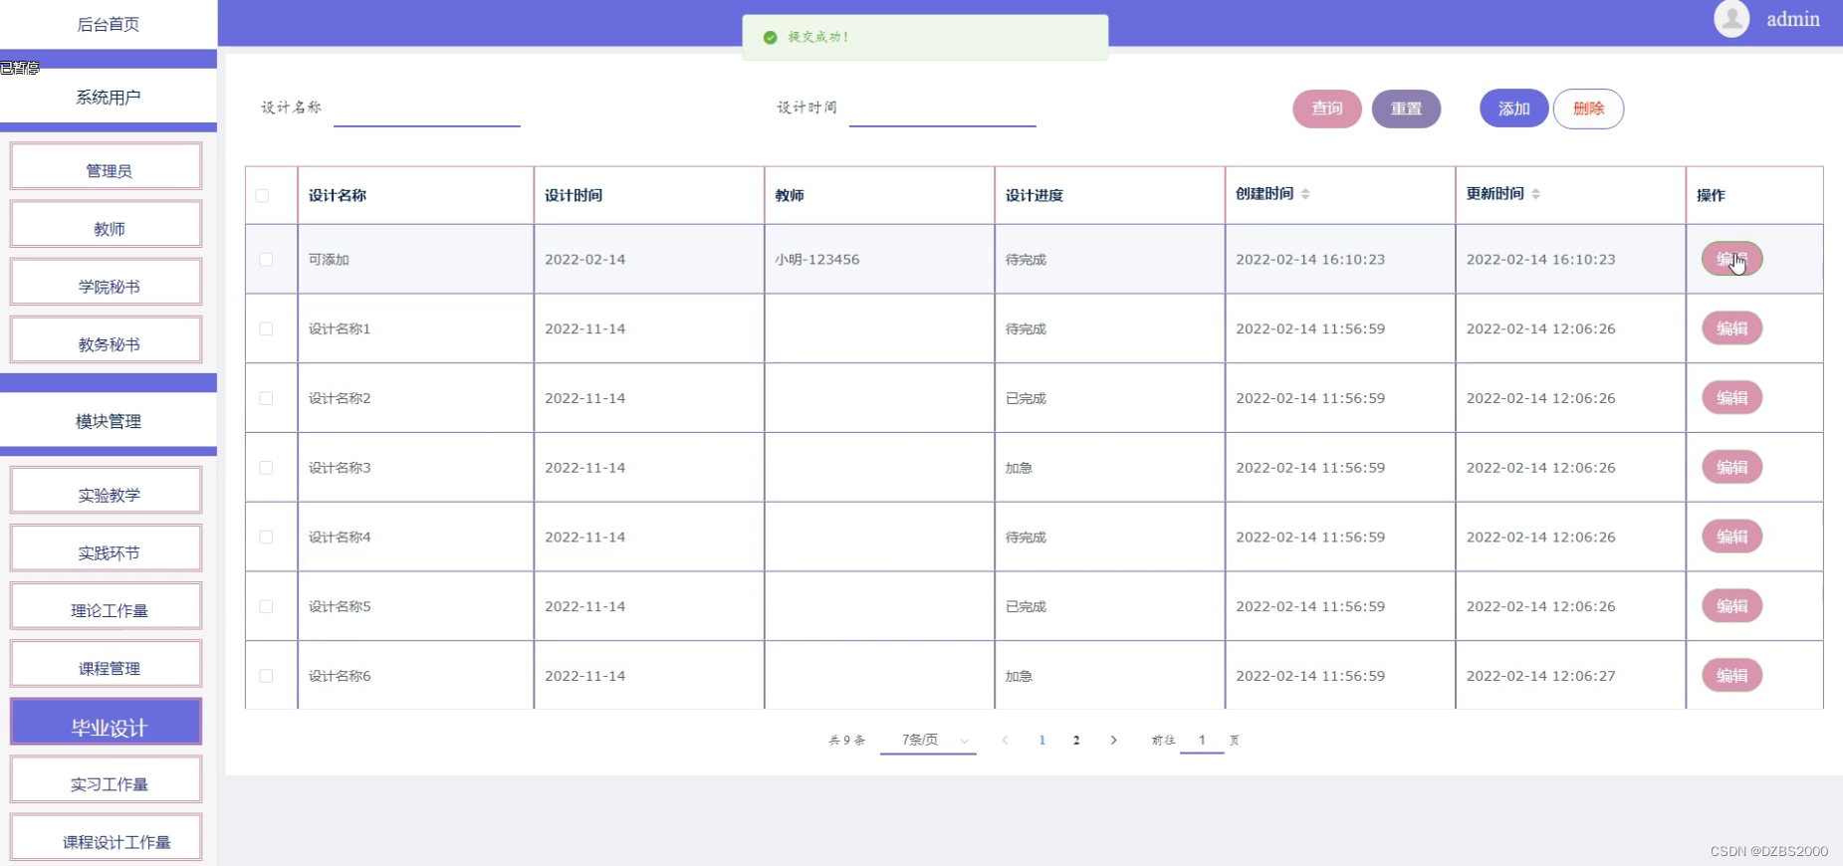Open 后台首页 in the sidebar
The image size is (1843, 866).
click(109, 24)
